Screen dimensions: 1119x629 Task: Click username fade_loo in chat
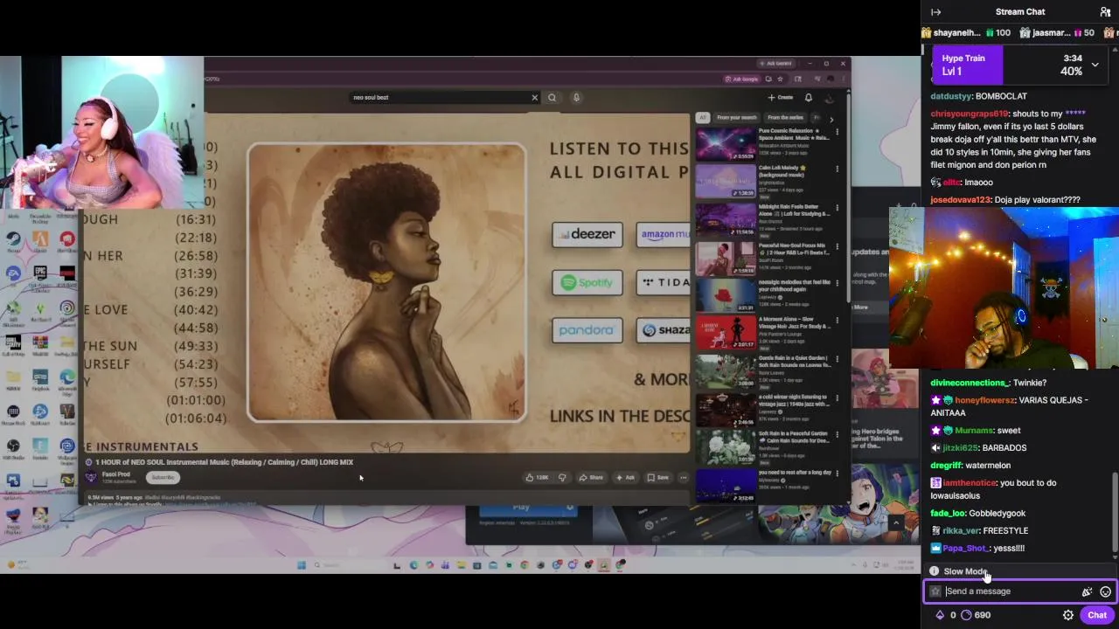(947, 514)
